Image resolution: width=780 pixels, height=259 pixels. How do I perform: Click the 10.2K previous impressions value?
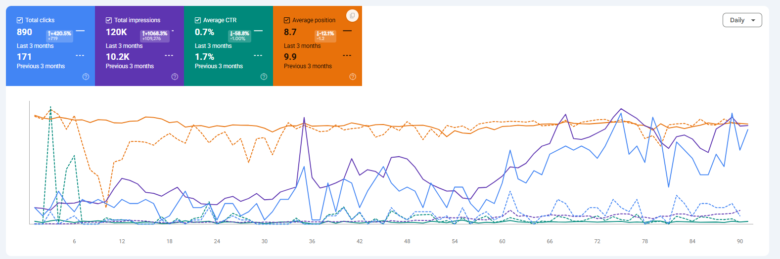118,57
